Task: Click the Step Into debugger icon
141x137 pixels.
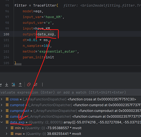Action: click(7, 84)
